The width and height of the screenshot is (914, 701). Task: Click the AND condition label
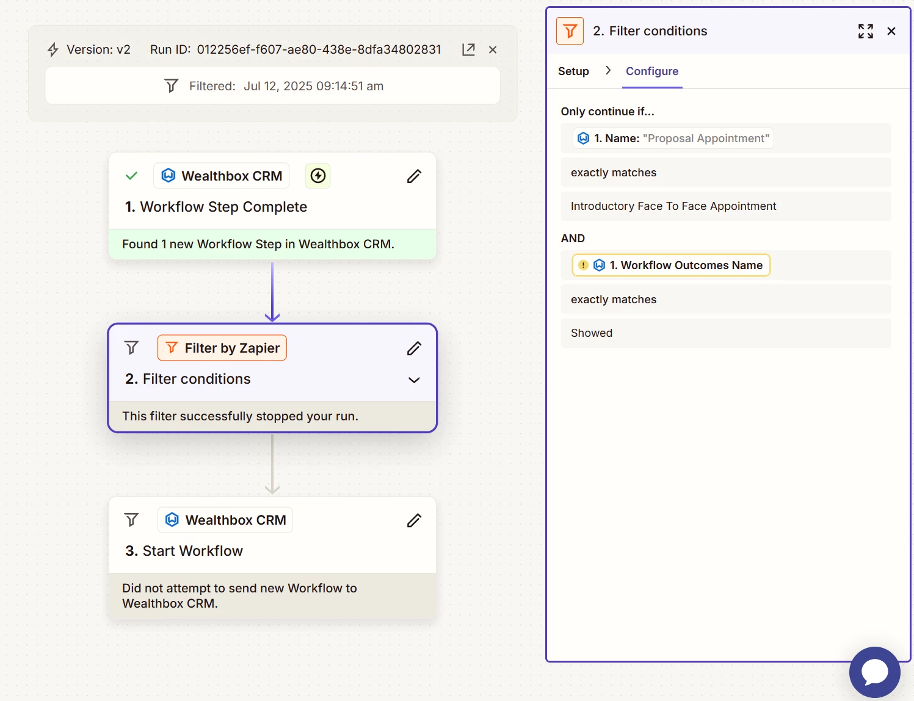click(573, 239)
